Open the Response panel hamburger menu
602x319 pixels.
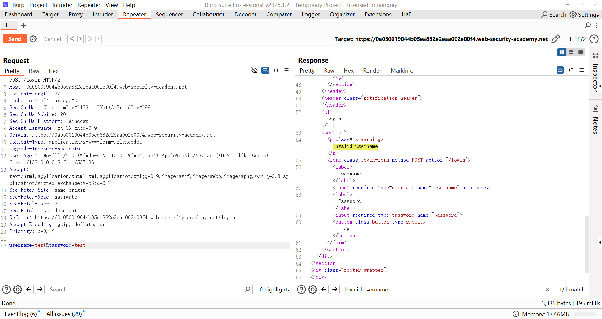582,70
